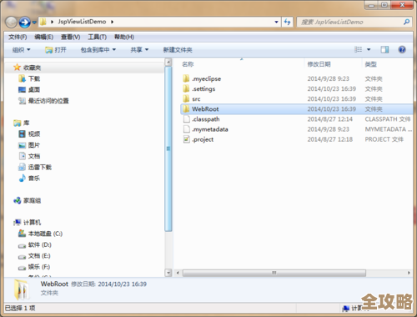
Task: Change view with the view mode icon
Action: (358, 49)
